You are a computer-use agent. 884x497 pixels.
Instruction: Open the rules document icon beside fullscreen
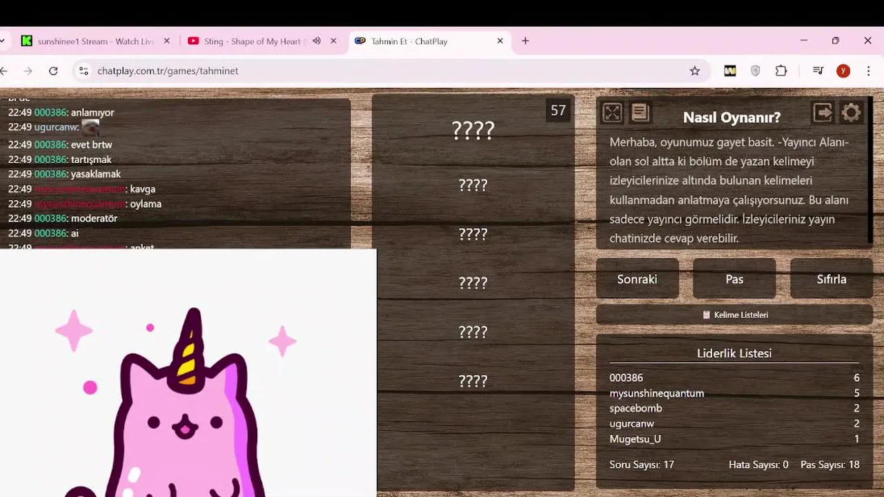640,113
